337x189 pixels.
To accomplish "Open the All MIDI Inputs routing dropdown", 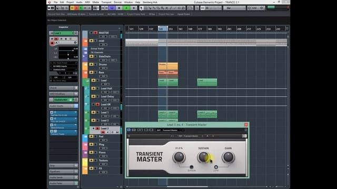I will [64, 66].
